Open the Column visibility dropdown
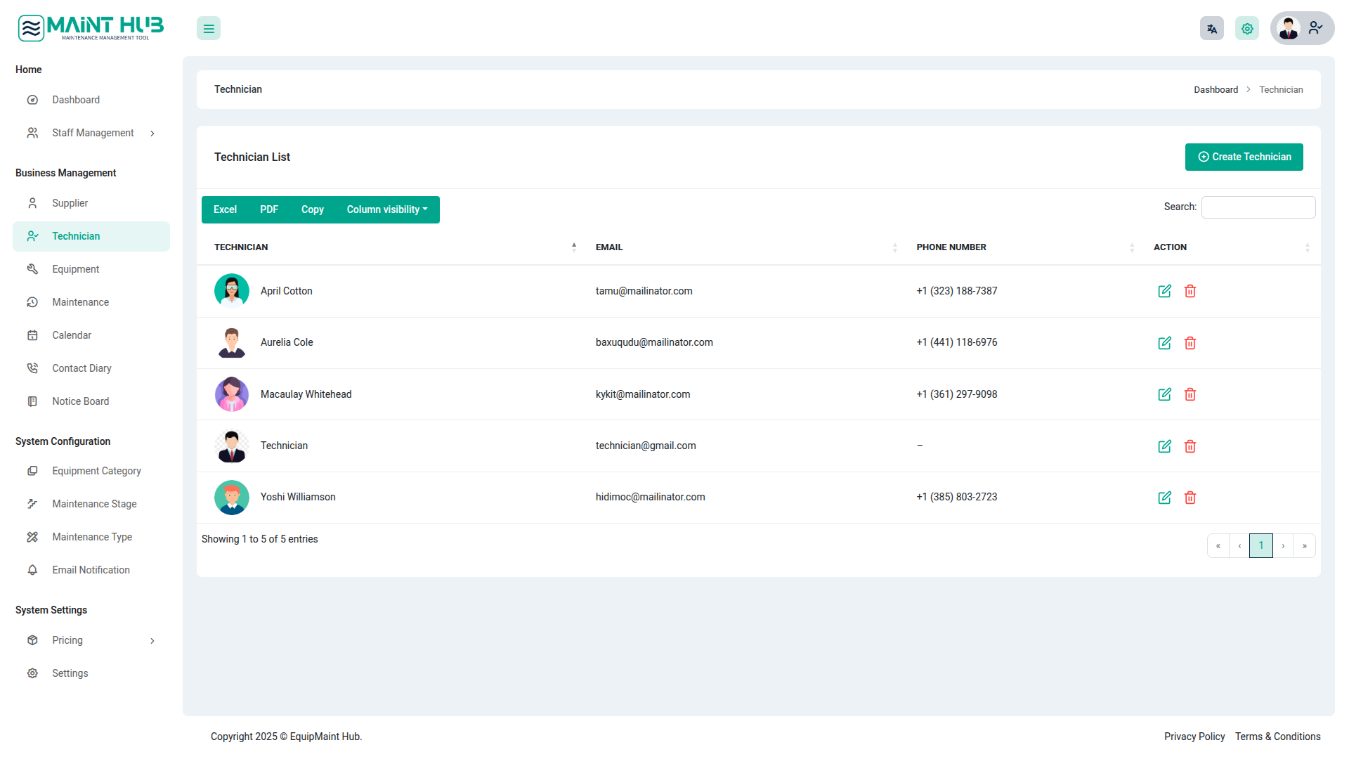Image resolution: width=1349 pixels, height=759 pixels. pyautogui.click(x=386, y=209)
